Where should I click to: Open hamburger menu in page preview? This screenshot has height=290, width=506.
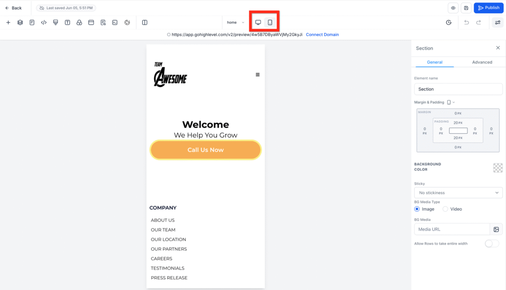point(257,75)
